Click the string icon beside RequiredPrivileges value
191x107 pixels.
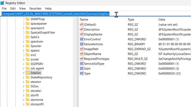[81, 59]
